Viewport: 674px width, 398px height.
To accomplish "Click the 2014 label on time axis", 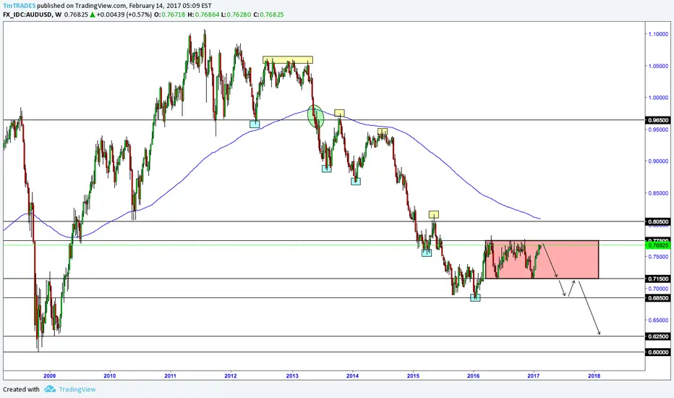I will coord(352,376).
